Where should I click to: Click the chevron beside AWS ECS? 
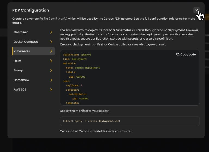coord(51,90)
